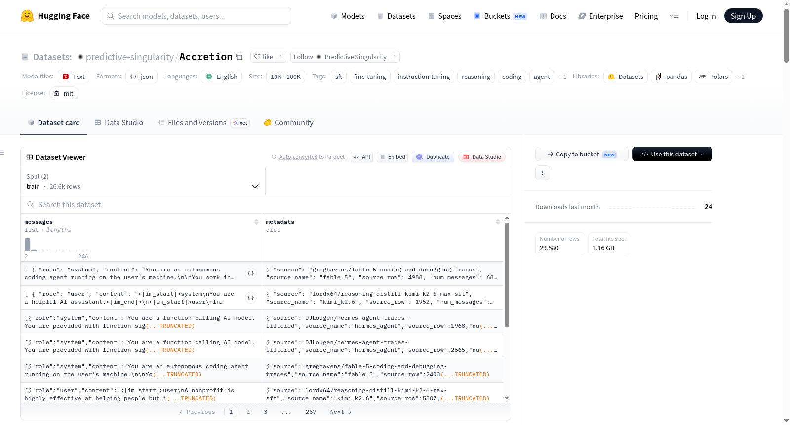Open Data Studio from viewer header

(x=482, y=157)
